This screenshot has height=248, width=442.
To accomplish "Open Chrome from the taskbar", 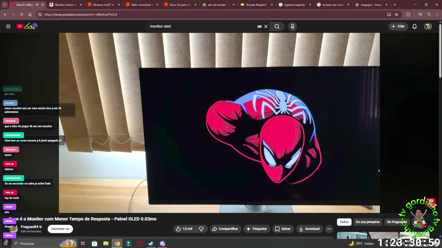I will 117,244.
